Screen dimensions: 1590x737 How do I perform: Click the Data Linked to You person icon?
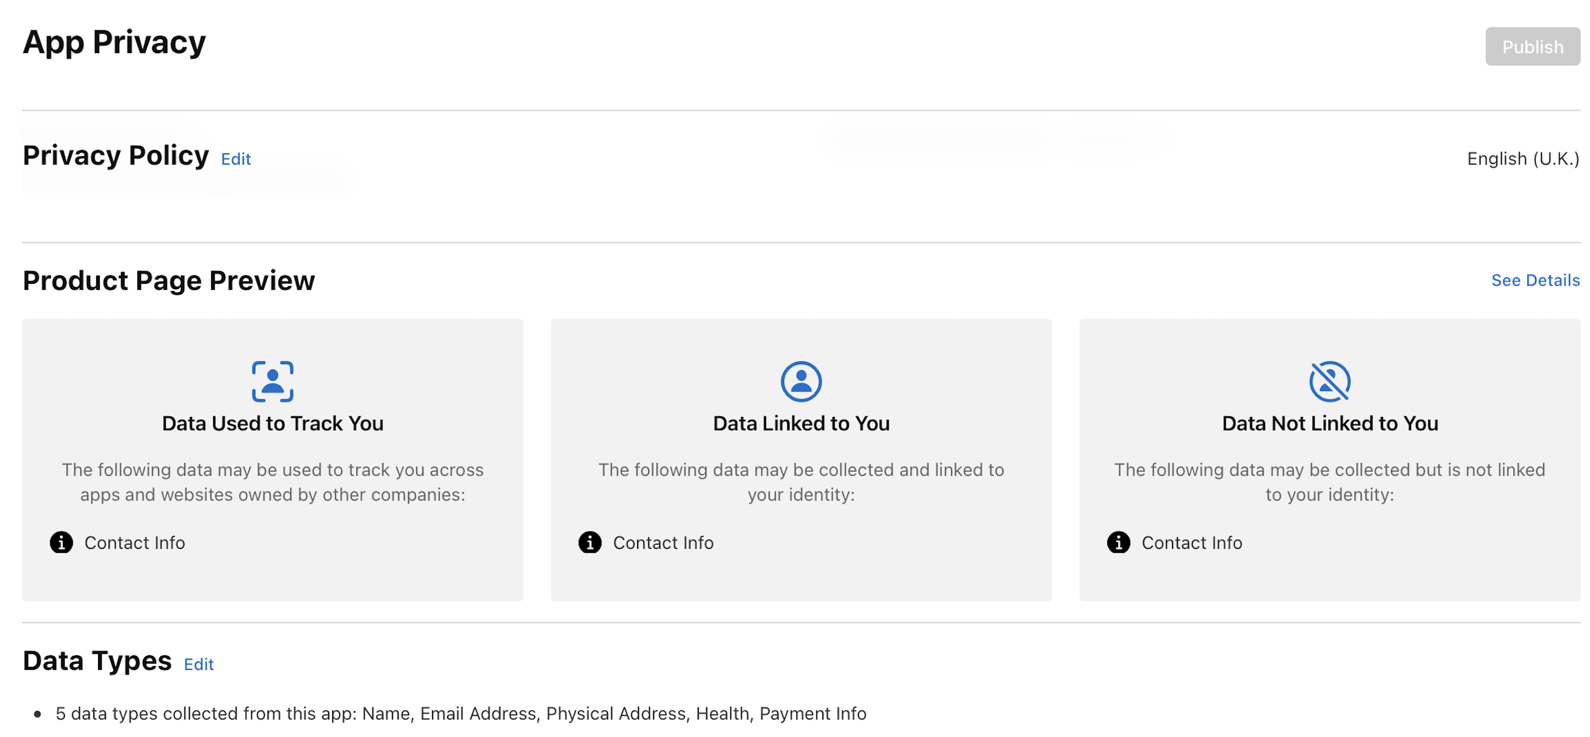(800, 381)
